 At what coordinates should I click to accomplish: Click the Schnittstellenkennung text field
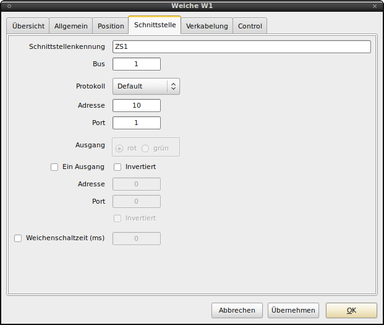pos(241,46)
